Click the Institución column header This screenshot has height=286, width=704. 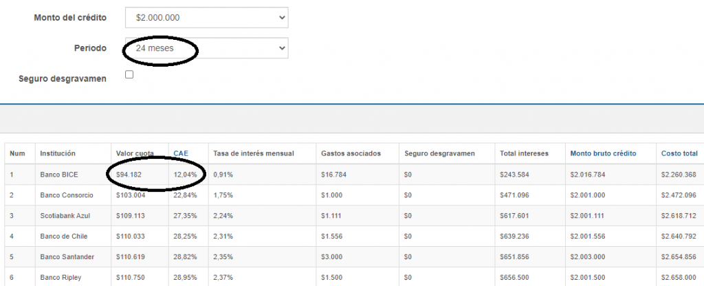click(x=58, y=153)
